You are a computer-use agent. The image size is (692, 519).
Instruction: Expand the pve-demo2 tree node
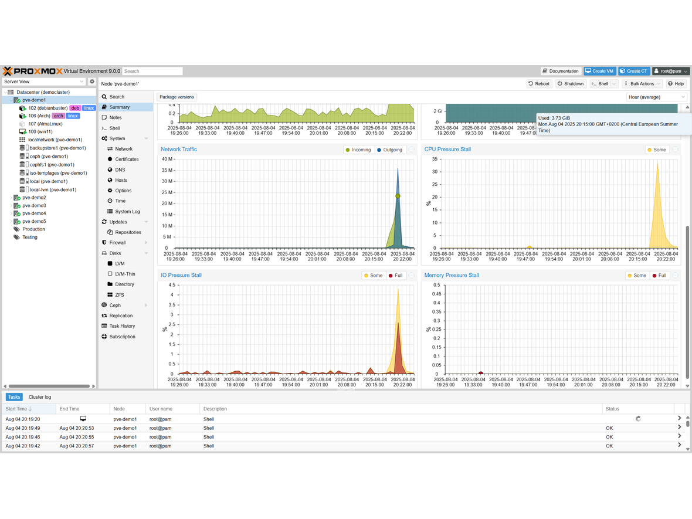(x=12, y=198)
